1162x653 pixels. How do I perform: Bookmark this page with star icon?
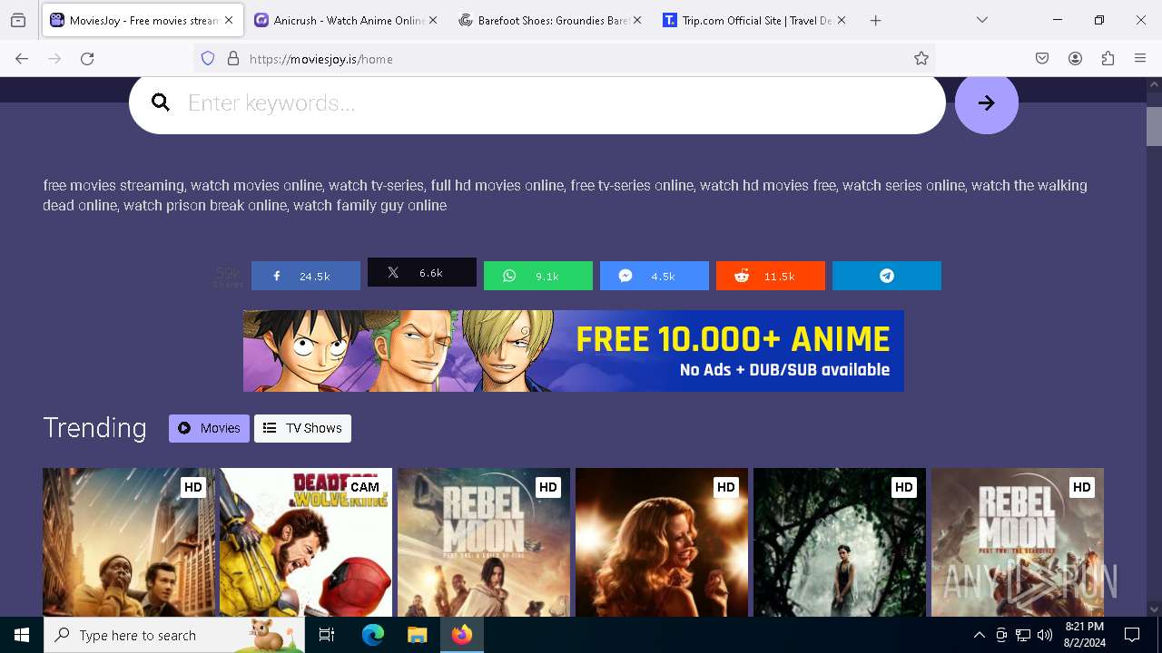921,59
